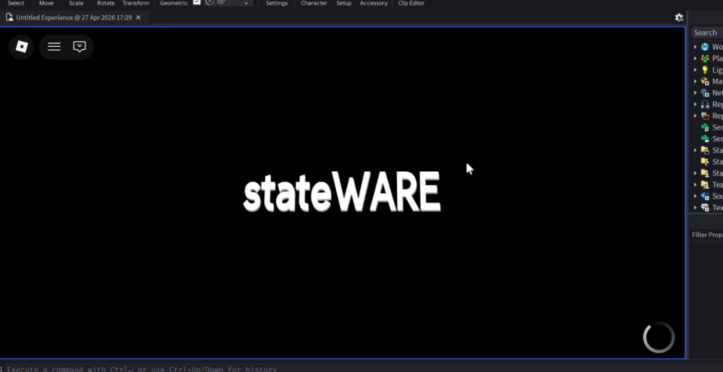Click the rotate snap icon beside 15°
The image size is (723, 372).
point(210,3)
